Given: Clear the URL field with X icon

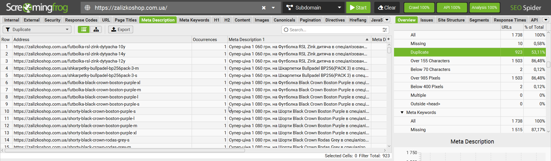Looking at the screenshot, I should (264, 8).
